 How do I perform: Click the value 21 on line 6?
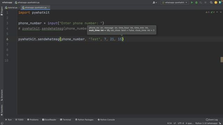112,39
